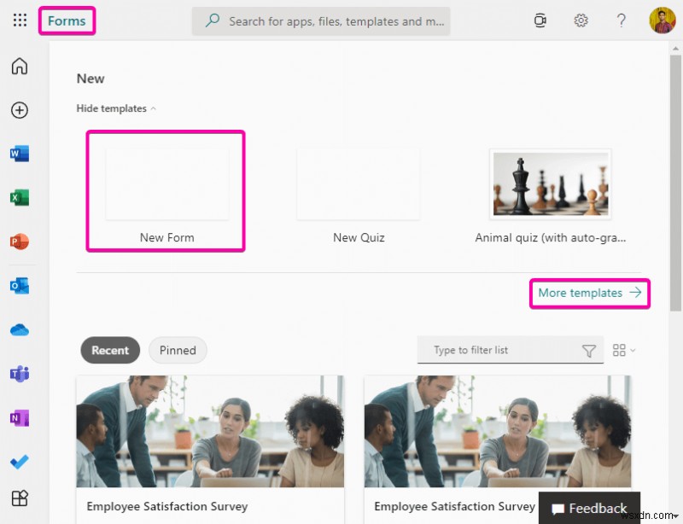Click the Create new icon in the sidebar
Screen dimensions: 683x524
19,110
